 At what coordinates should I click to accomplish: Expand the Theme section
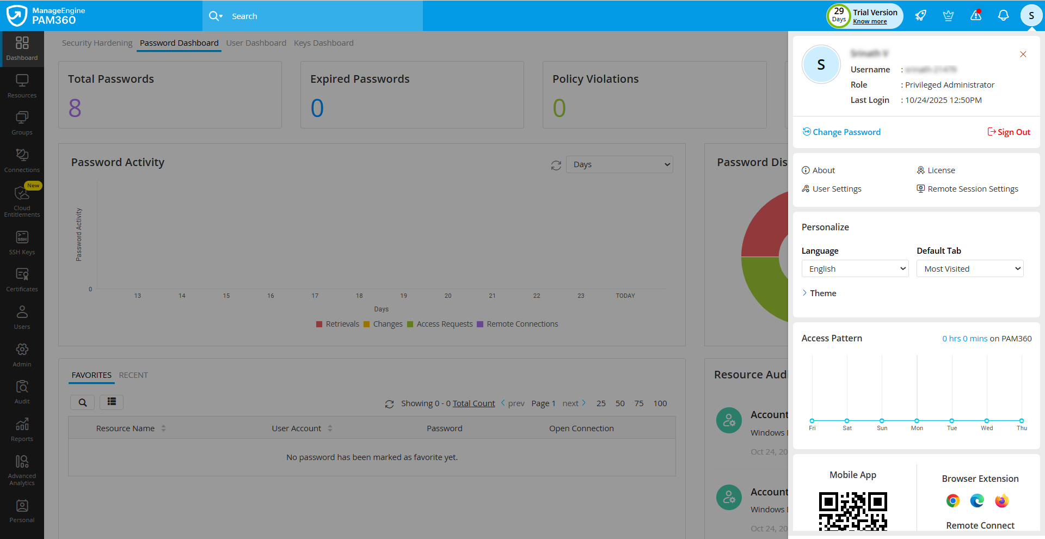(x=819, y=293)
